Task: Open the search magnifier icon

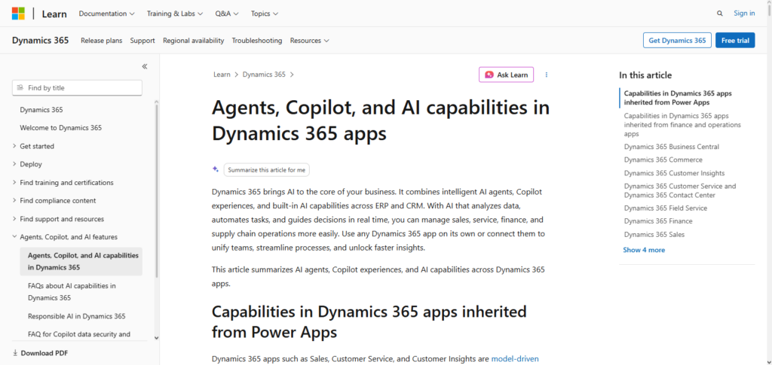Action: pos(720,14)
